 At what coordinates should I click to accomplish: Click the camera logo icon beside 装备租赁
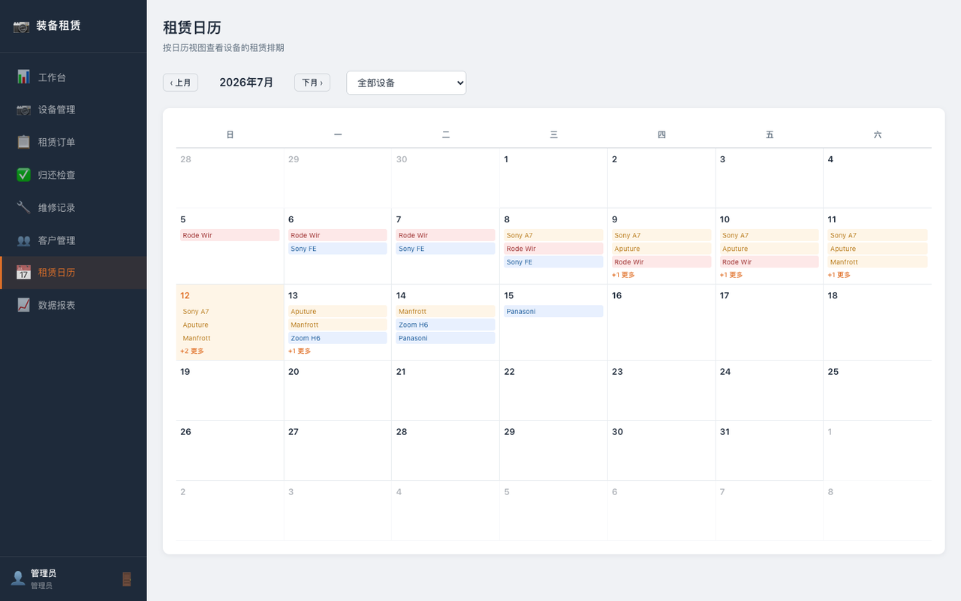click(21, 26)
